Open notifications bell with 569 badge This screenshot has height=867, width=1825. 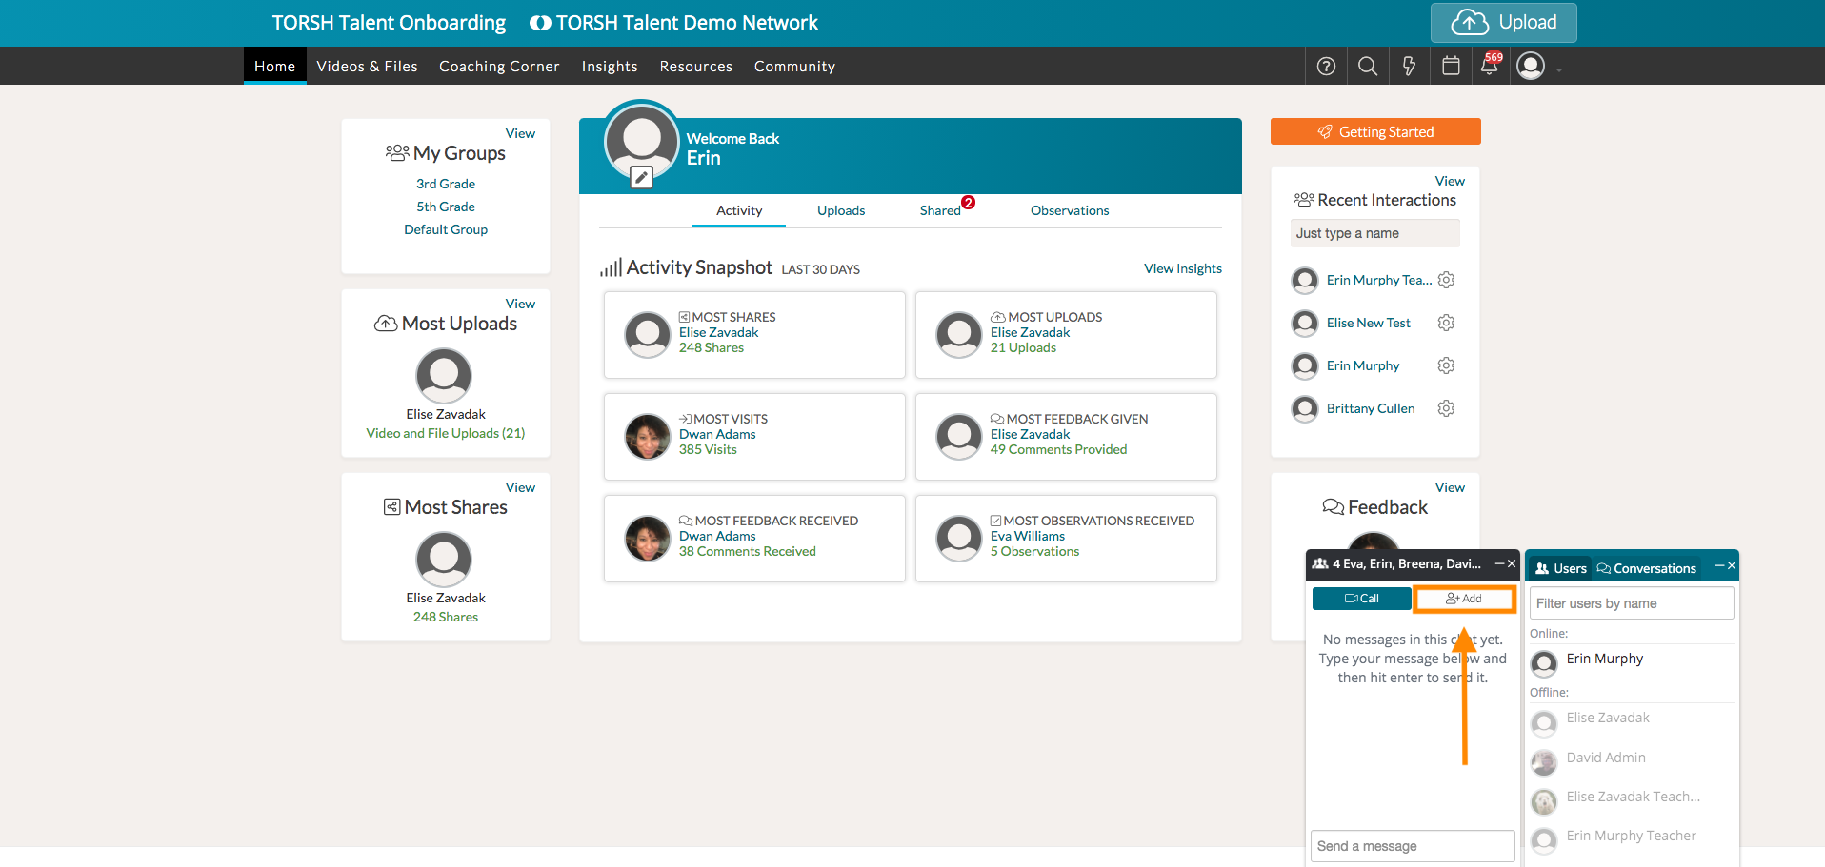(1490, 67)
